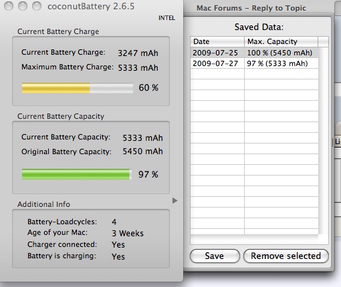Click the Maximum Battery Charge 5333 mAh value
Image resolution: width=341 pixels, height=287 pixels.
(x=138, y=67)
